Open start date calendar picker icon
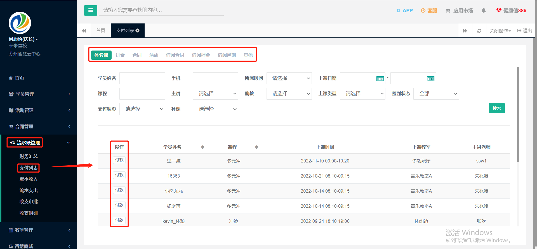The height and width of the screenshot is (249, 537). click(x=380, y=78)
